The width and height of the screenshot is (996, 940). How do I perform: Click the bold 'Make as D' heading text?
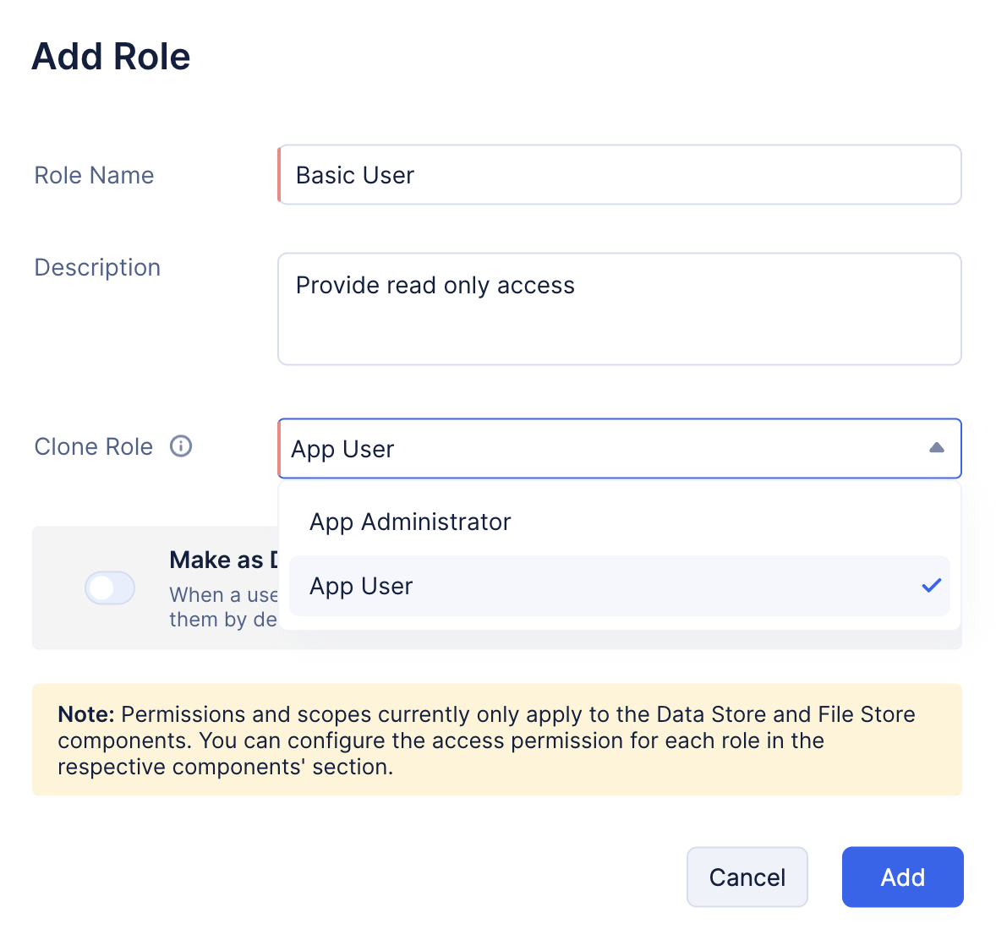[223, 560]
